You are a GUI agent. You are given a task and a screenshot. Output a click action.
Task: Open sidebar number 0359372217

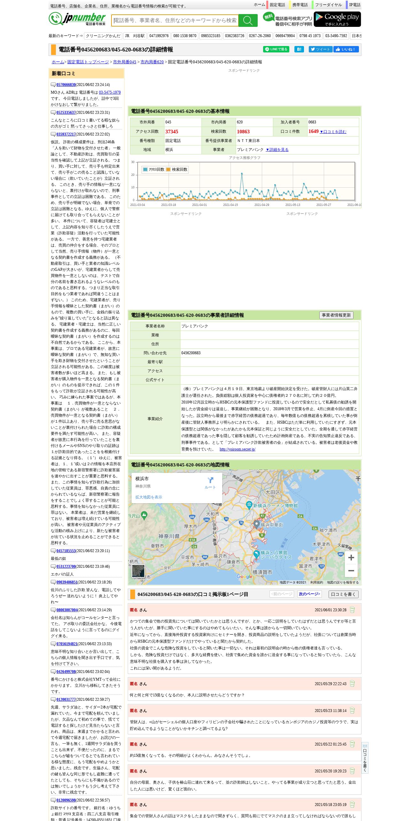[66, 134]
